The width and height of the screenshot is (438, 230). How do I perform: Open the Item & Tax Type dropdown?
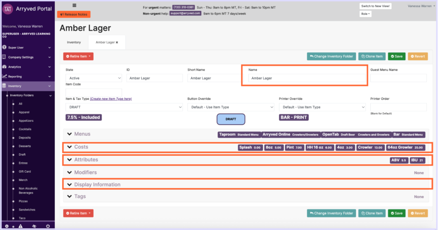124,107
